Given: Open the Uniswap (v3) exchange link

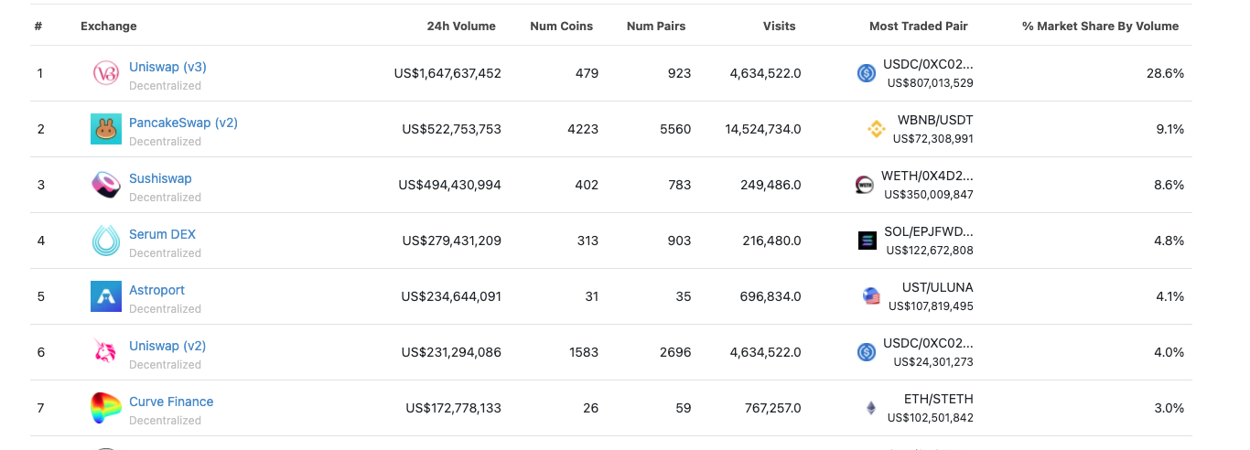Looking at the screenshot, I should point(167,67).
